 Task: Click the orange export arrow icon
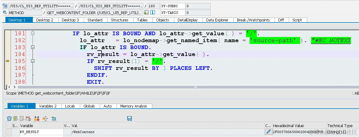point(45,118)
